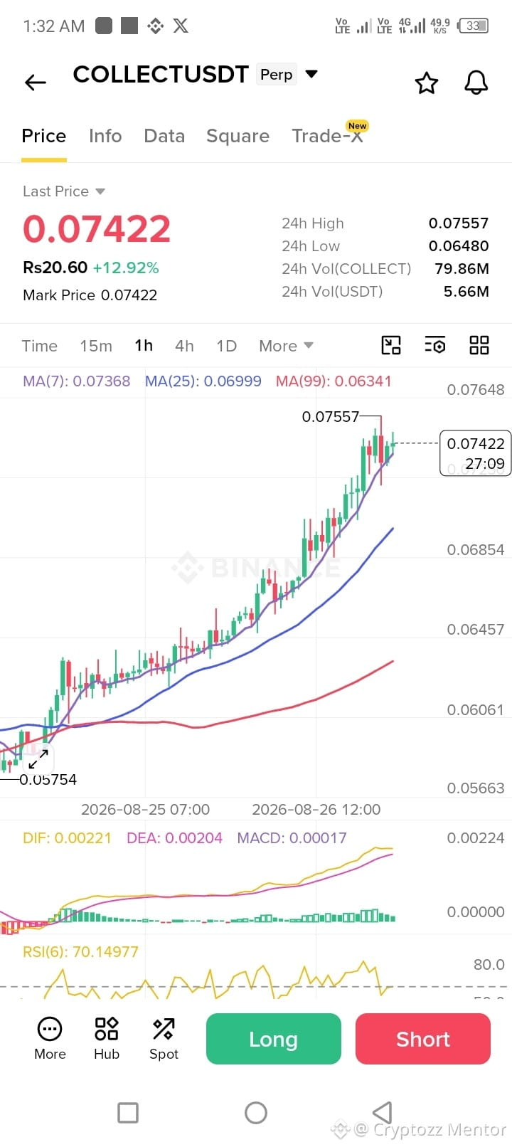512x1147 pixels.
Task: Select the 1D chart interval
Action: [226, 346]
